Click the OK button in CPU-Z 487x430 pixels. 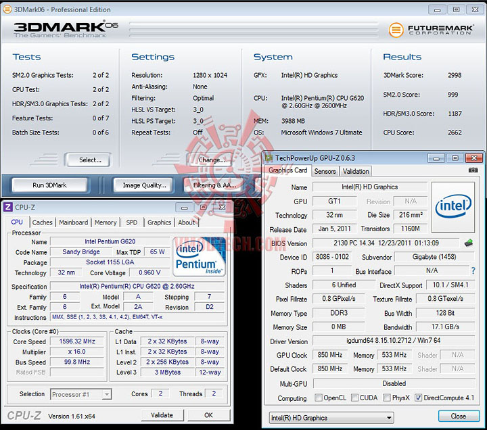(208, 415)
